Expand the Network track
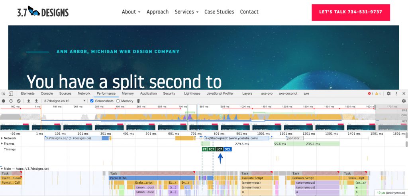The image size is (408, 196). (x=2, y=138)
